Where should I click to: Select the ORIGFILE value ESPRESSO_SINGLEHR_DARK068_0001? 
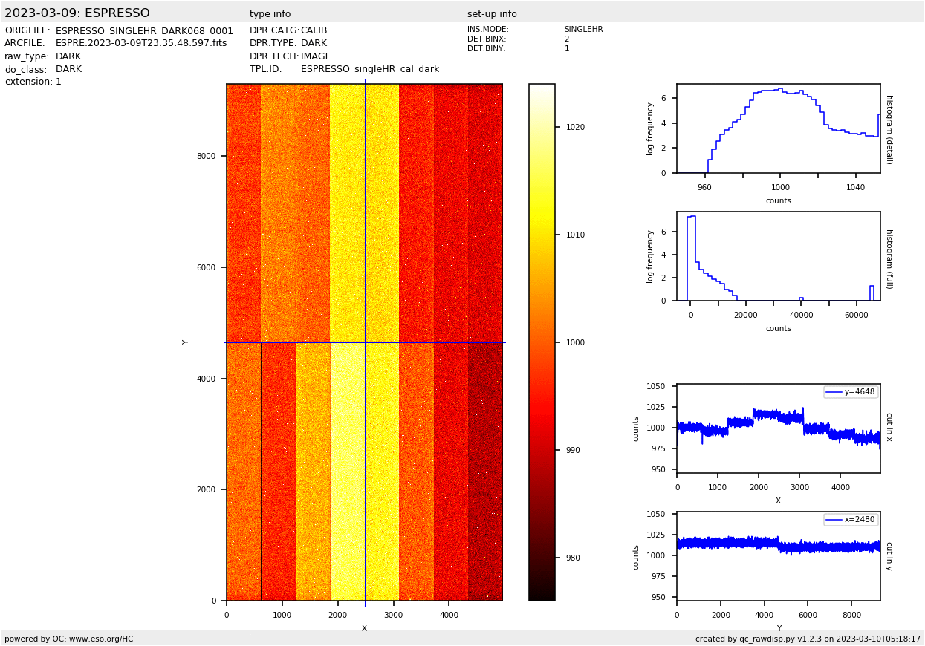point(144,30)
